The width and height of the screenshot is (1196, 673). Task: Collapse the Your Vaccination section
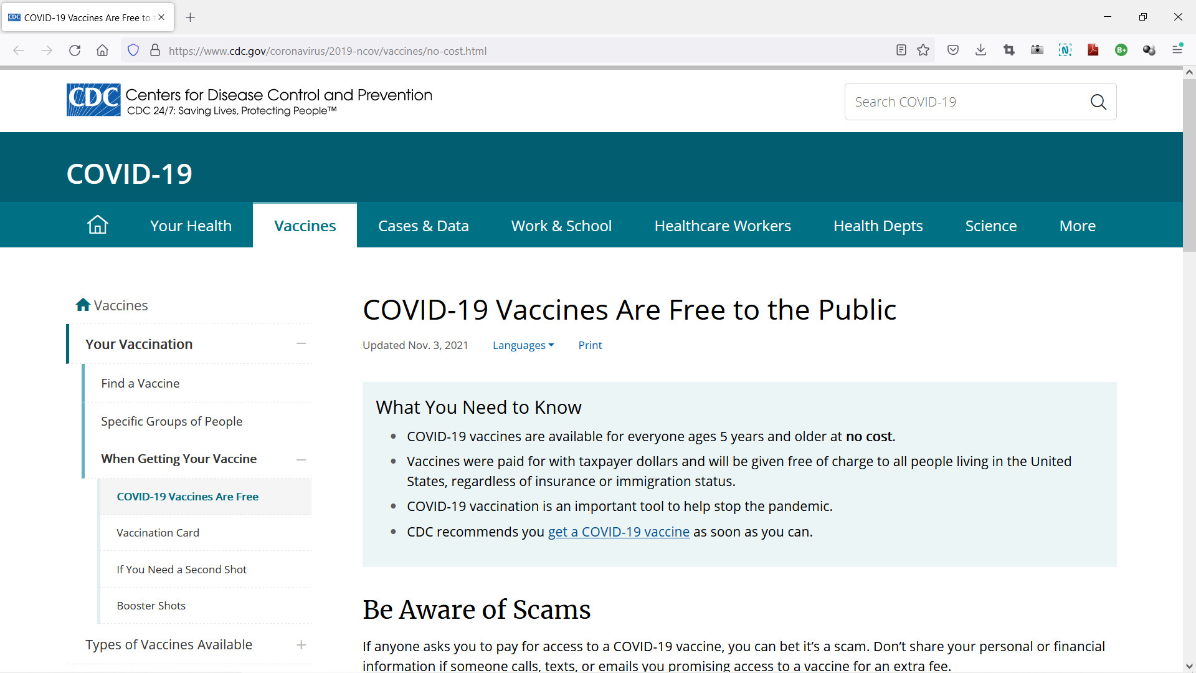[301, 344]
